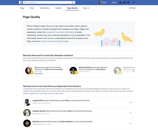
Task: Open the Facebook Community Standards link
Action: coord(60,32)
